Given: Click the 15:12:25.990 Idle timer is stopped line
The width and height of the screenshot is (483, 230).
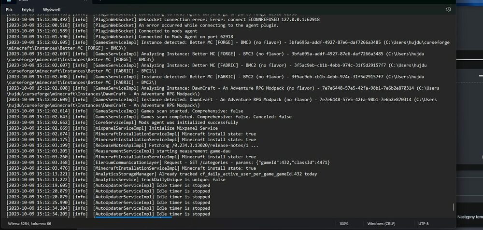Looking at the screenshot, I should pyautogui.click(x=108, y=203).
